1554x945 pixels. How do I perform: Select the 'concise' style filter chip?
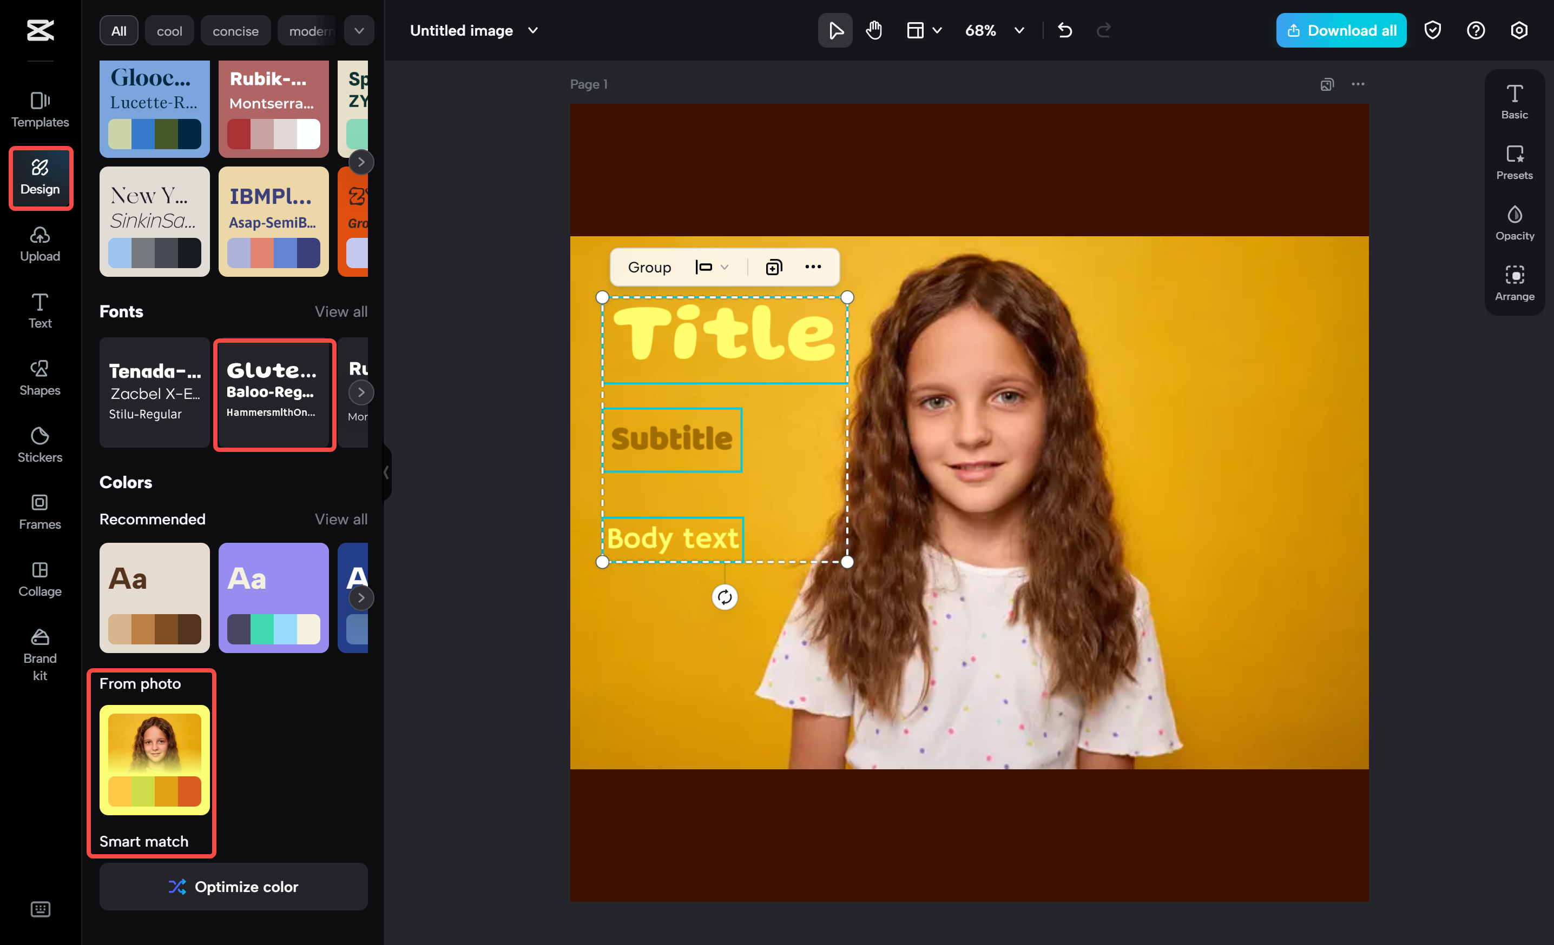tap(235, 31)
